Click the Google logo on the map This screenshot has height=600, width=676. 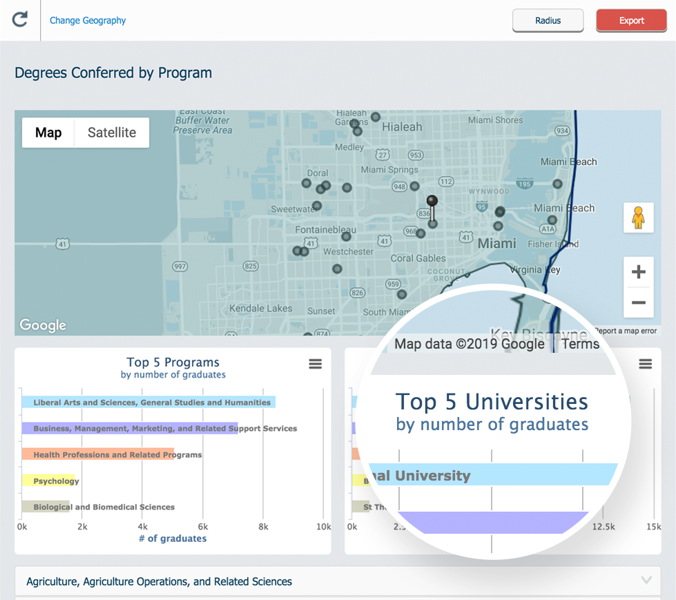43,325
